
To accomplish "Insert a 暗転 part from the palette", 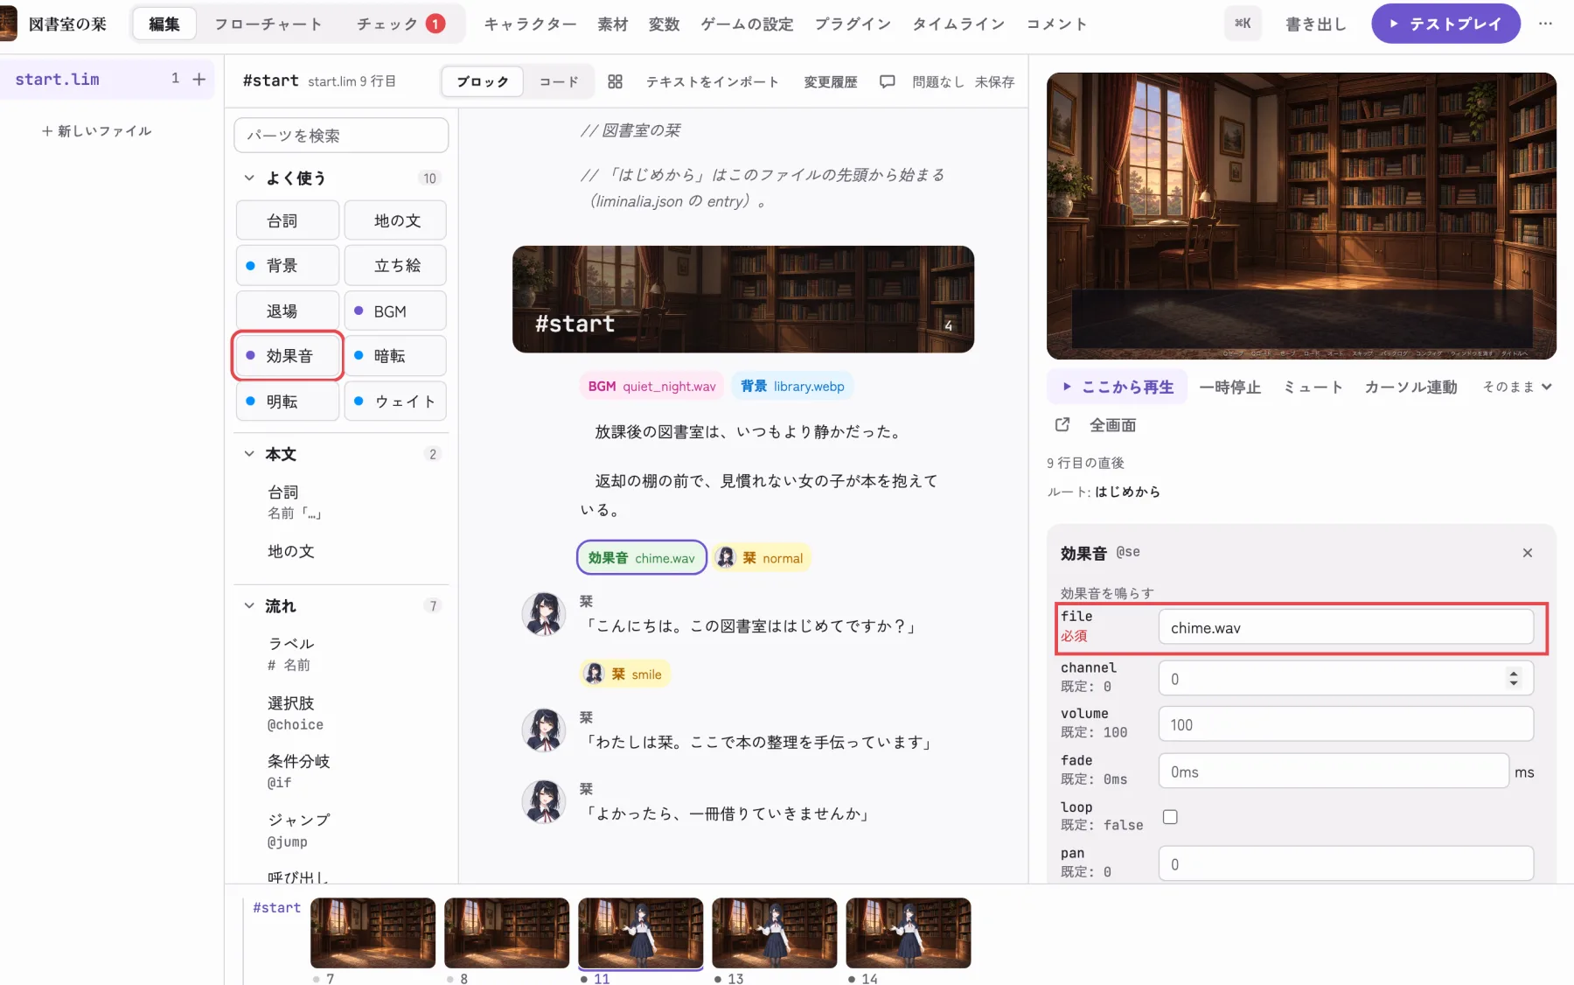I will pos(395,356).
